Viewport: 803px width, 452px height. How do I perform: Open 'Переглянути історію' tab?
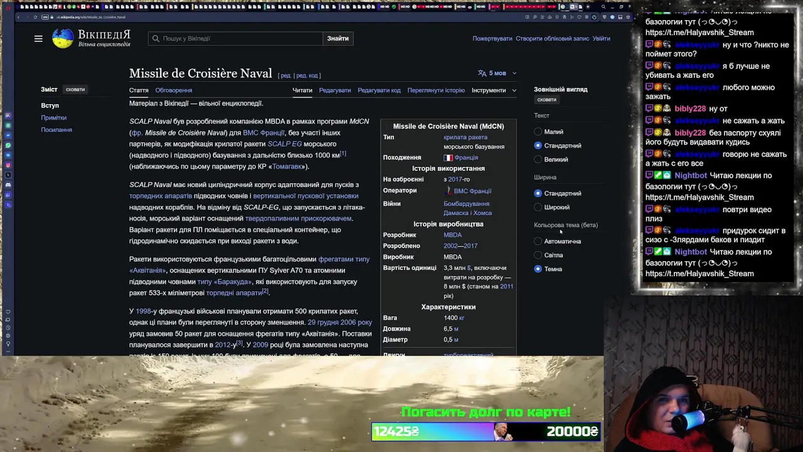tap(436, 90)
